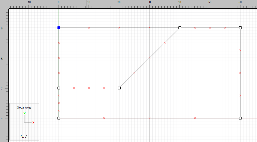The height and width of the screenshot is (142, 257).
Task: Select the left edge red marker at y=20
Action: [x=59, y=58]
